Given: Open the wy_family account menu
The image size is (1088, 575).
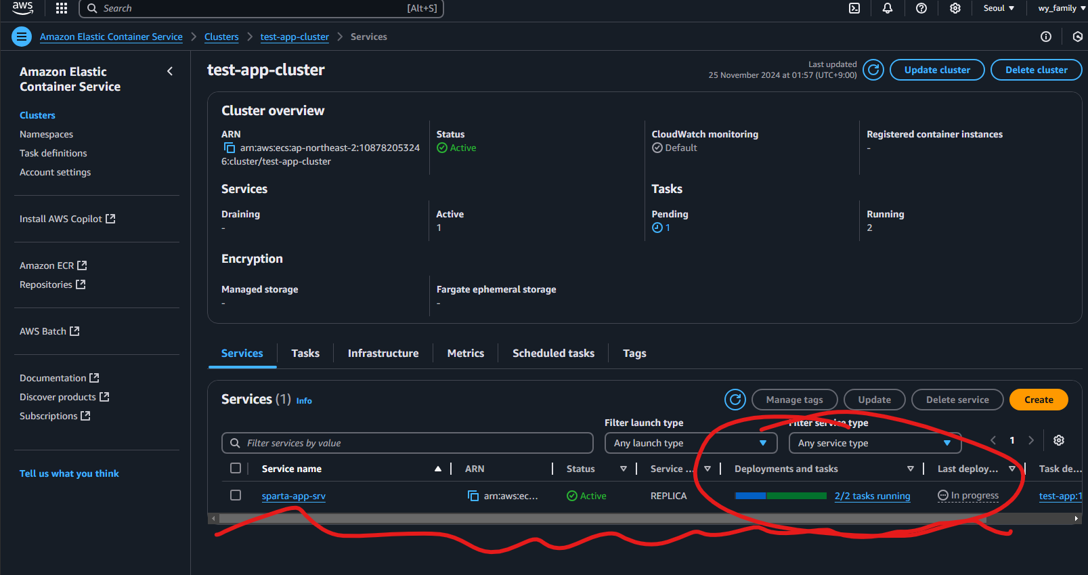Looking at the screenshot, I should point(1061,8).
